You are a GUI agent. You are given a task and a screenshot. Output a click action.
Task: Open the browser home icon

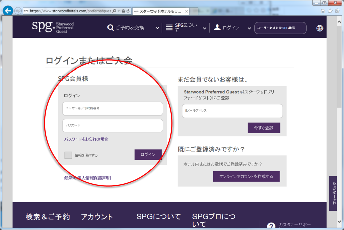coord(323,11)
